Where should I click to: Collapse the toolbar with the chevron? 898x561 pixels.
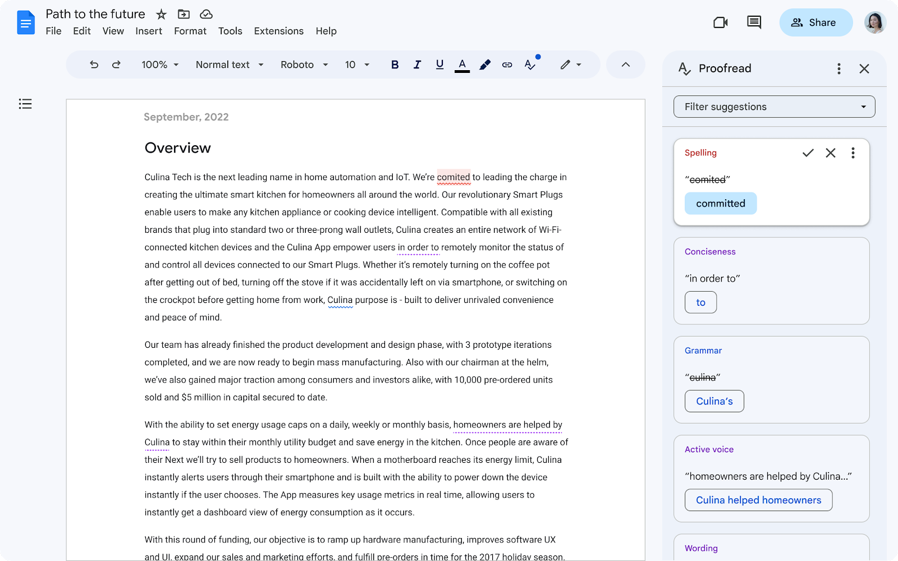tap(625, 65)
